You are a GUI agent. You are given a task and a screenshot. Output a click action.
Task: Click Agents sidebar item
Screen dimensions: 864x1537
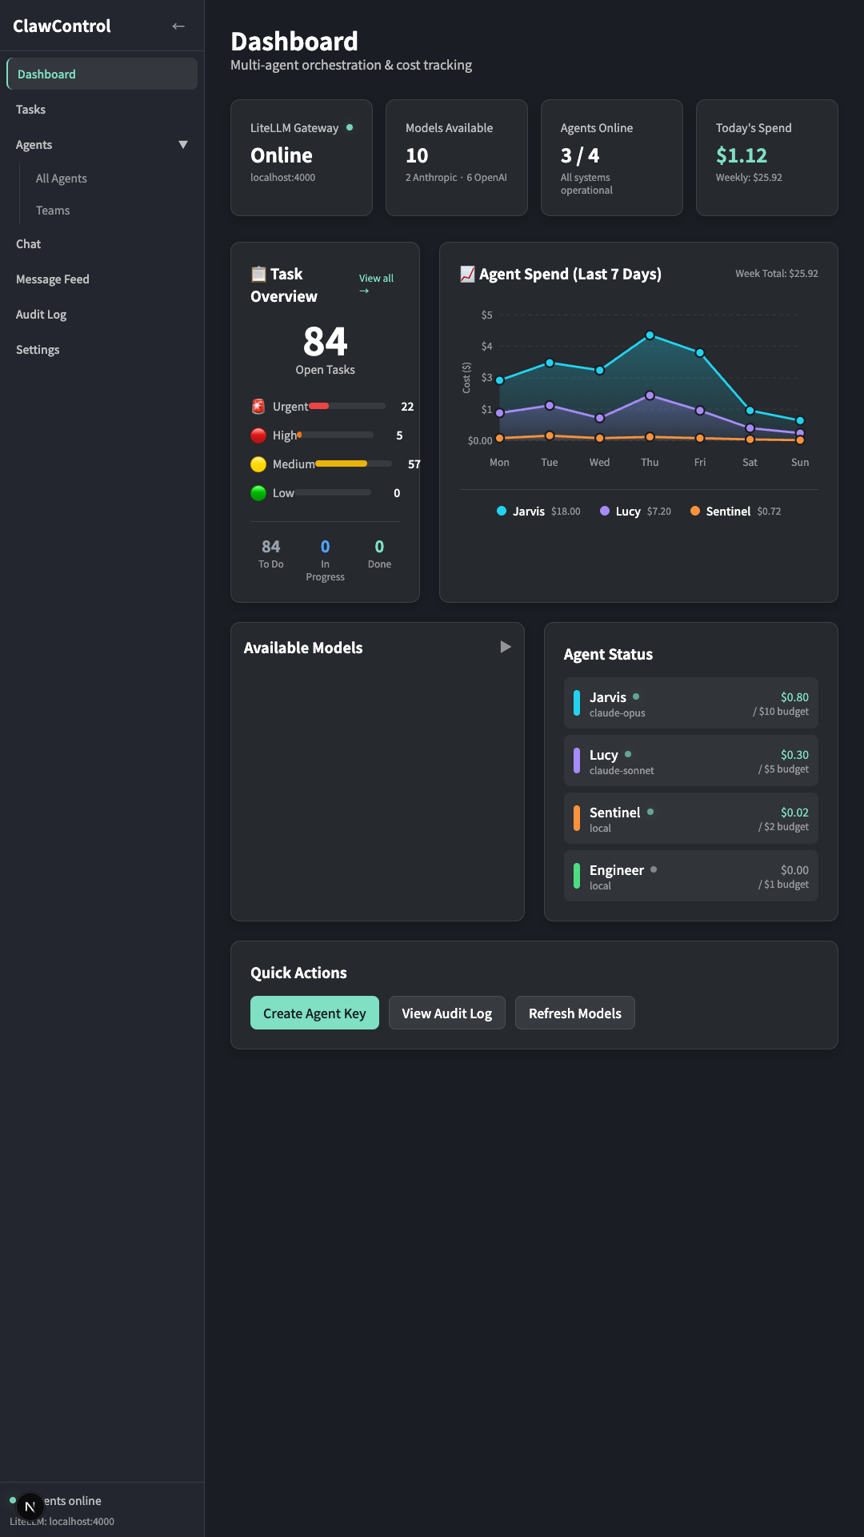click(102, 145)
